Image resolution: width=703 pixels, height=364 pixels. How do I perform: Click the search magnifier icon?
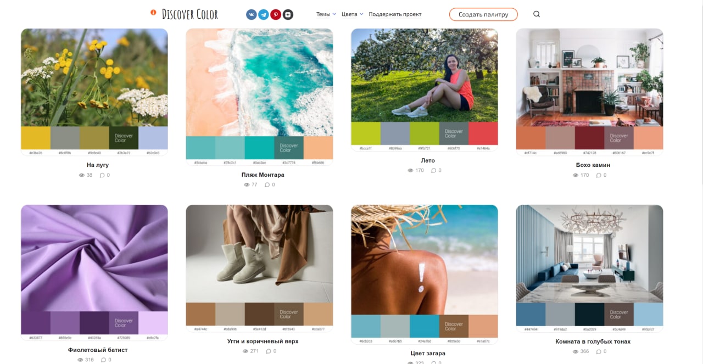coord(537,14)
